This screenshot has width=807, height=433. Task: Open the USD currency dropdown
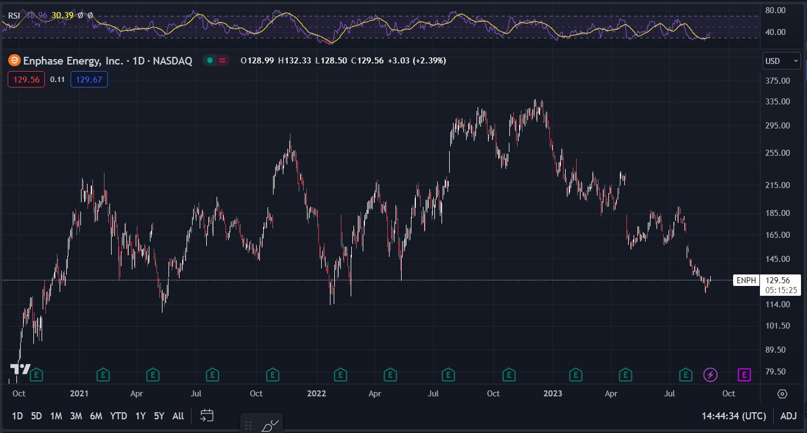[781, 61]
